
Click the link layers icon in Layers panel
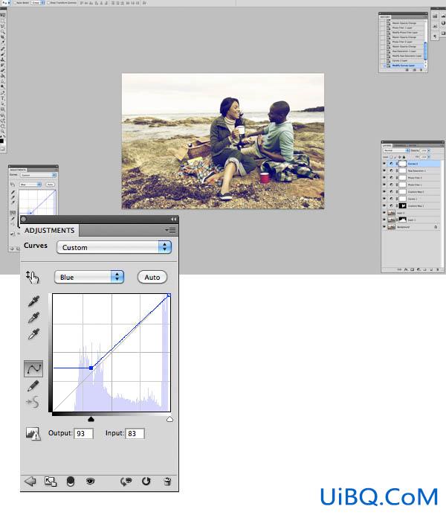[399, 269]
